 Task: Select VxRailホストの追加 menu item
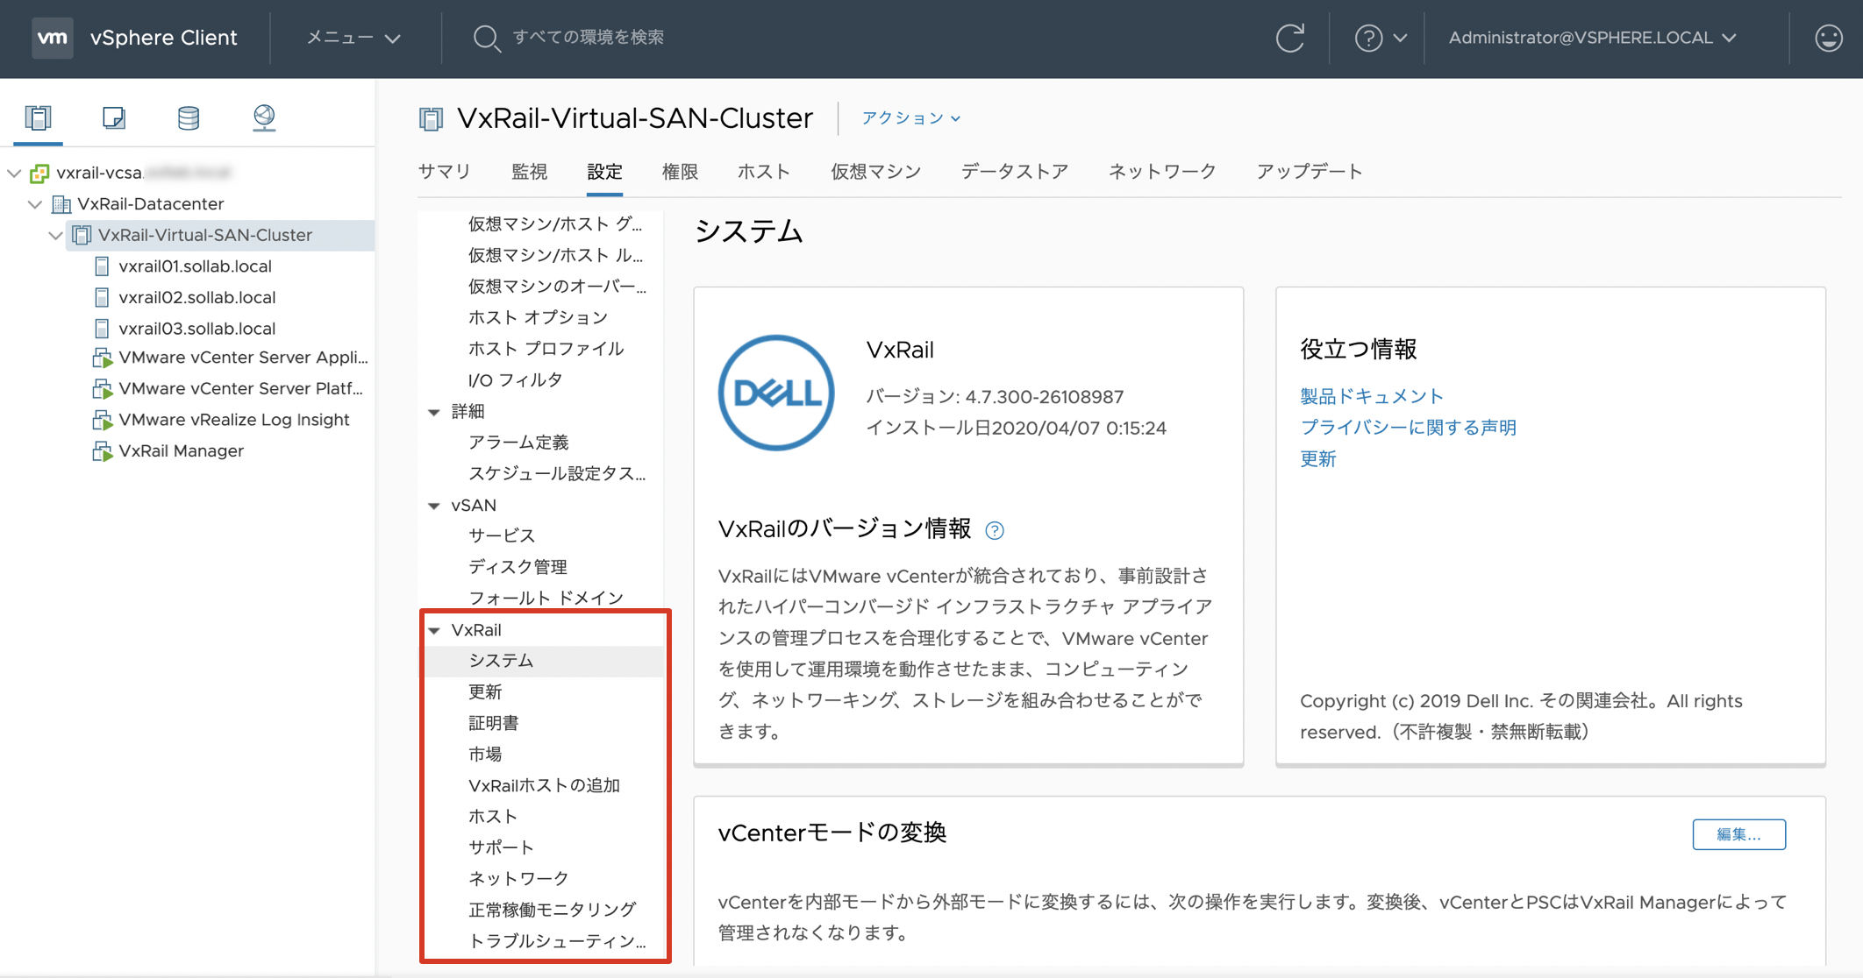point(544,785)
